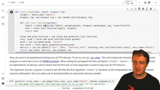Open the search sidebar icon
The height and width of the screenshot is (90, 160).
[x=3, y=11]
